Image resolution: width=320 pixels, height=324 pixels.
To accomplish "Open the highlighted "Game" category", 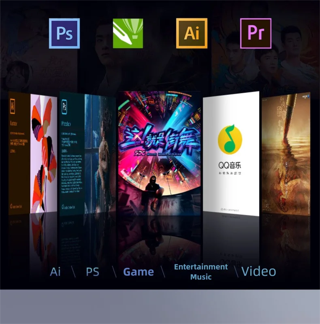I will (x=139, y=272).
